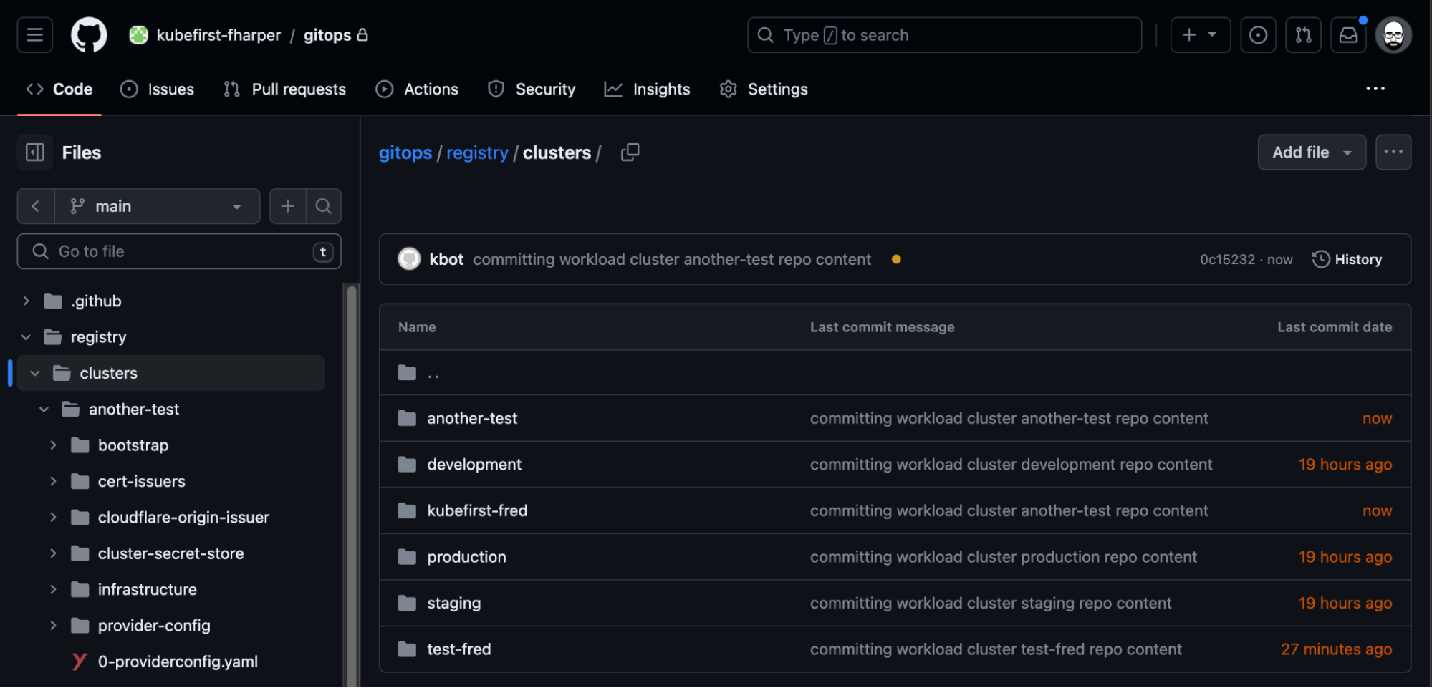Open latest commit message link
Screen dimensions: 1432x688
pos(672,259)
